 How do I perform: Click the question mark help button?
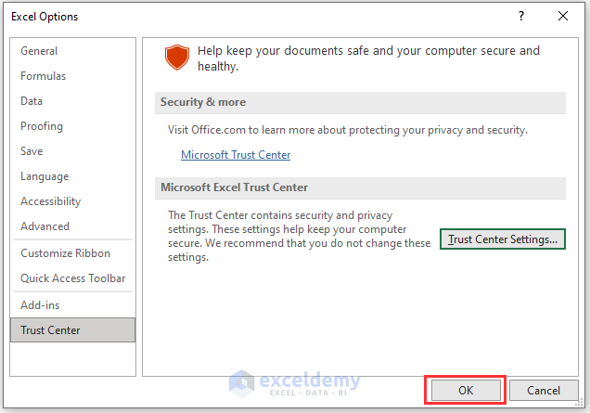tap(522, 16)
